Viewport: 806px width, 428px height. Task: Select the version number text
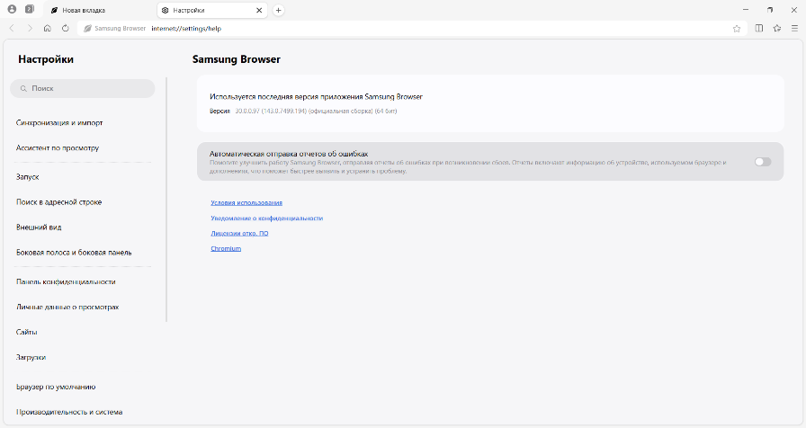(316, 111)
